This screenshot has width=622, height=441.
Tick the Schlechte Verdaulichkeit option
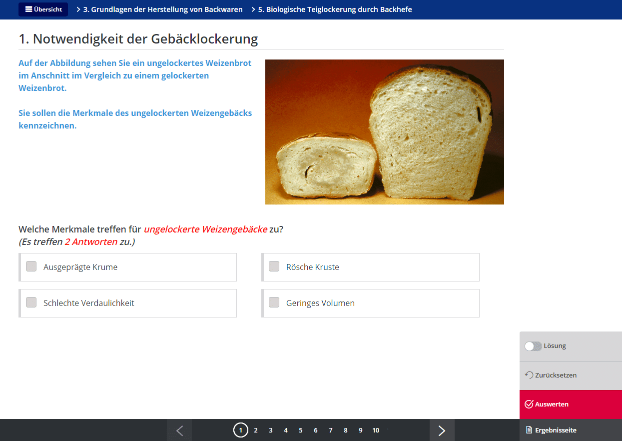tap(31, 302)
